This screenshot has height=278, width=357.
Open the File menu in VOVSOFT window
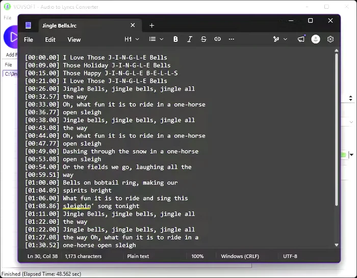[x=7, y=18]
